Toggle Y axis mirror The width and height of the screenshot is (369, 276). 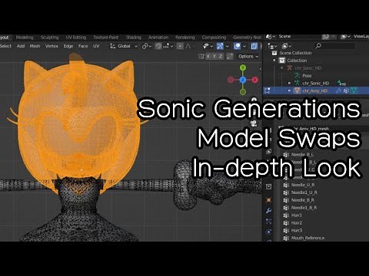tap(214, 56)
